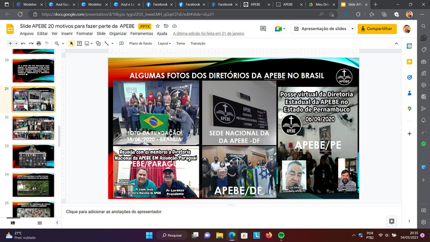
Task: Expand the line type dropdown arrow
Action: [113, 44]
